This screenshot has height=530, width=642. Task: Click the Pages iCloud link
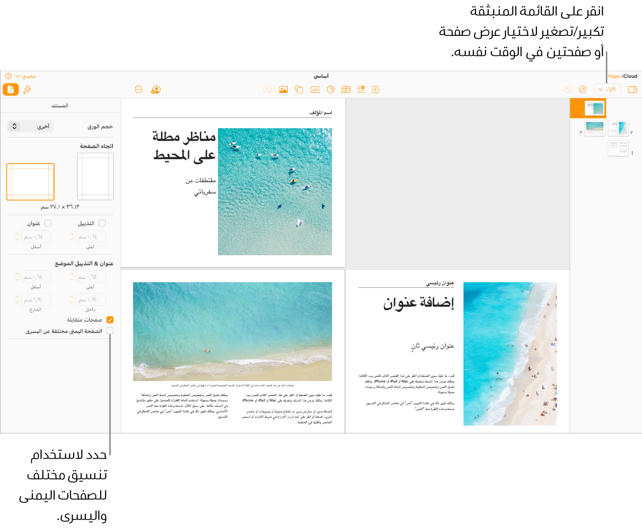622,76
